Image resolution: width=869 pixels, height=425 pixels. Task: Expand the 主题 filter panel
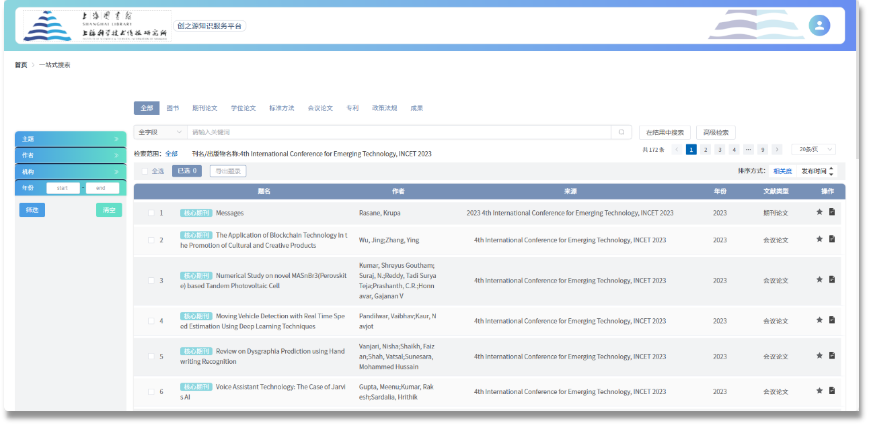pyautogui.click(x=70, y=139)
